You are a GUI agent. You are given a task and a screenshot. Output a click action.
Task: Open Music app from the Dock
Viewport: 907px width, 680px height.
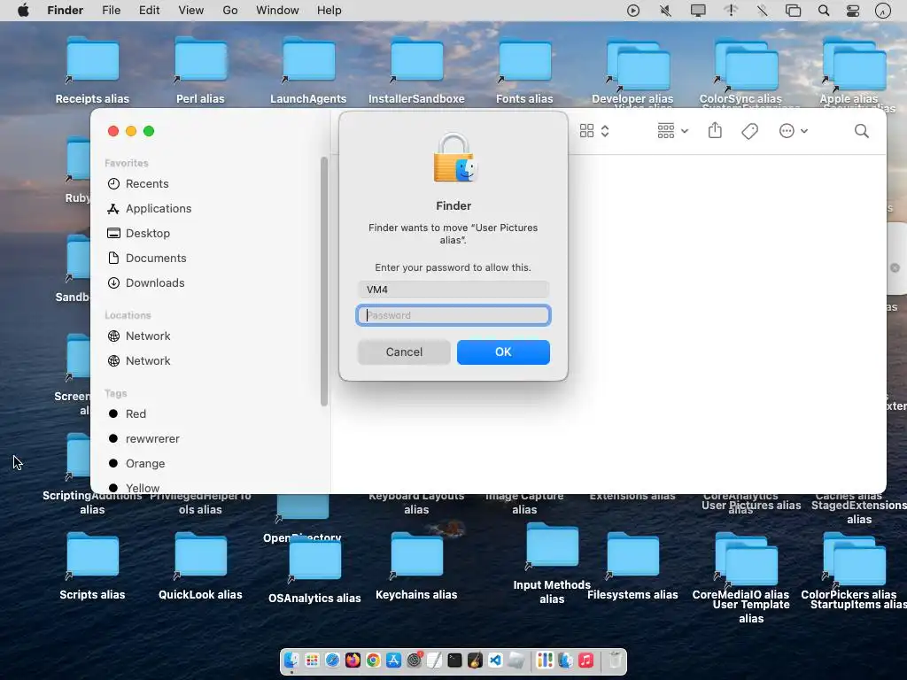(586, 660)
